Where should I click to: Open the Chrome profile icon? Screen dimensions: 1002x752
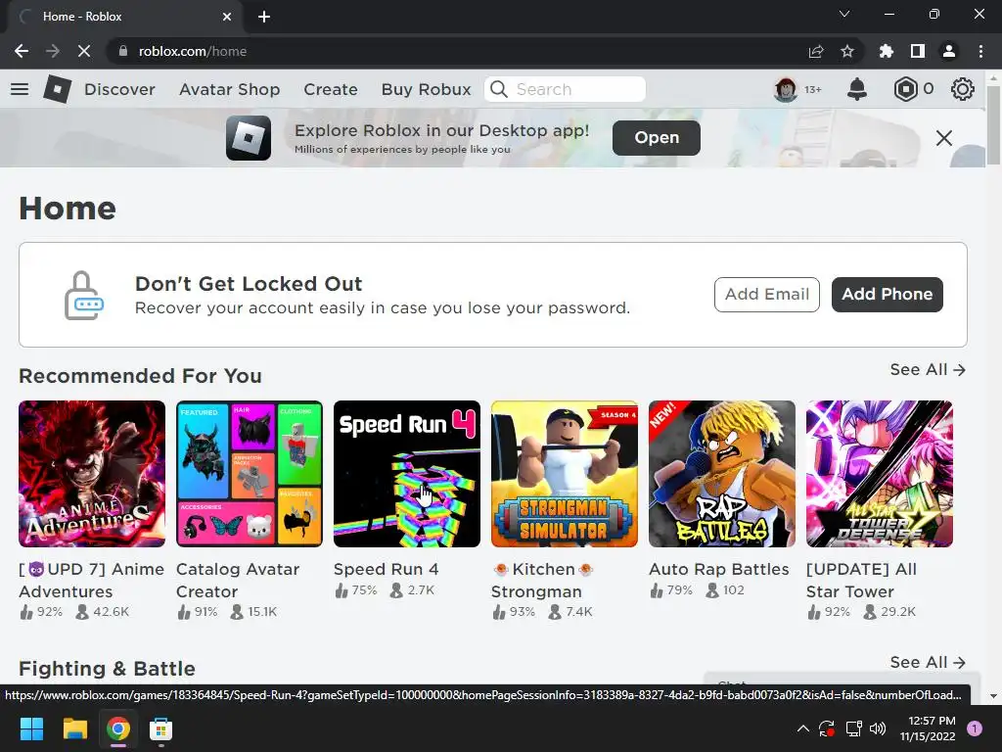[x=949, y=51]
